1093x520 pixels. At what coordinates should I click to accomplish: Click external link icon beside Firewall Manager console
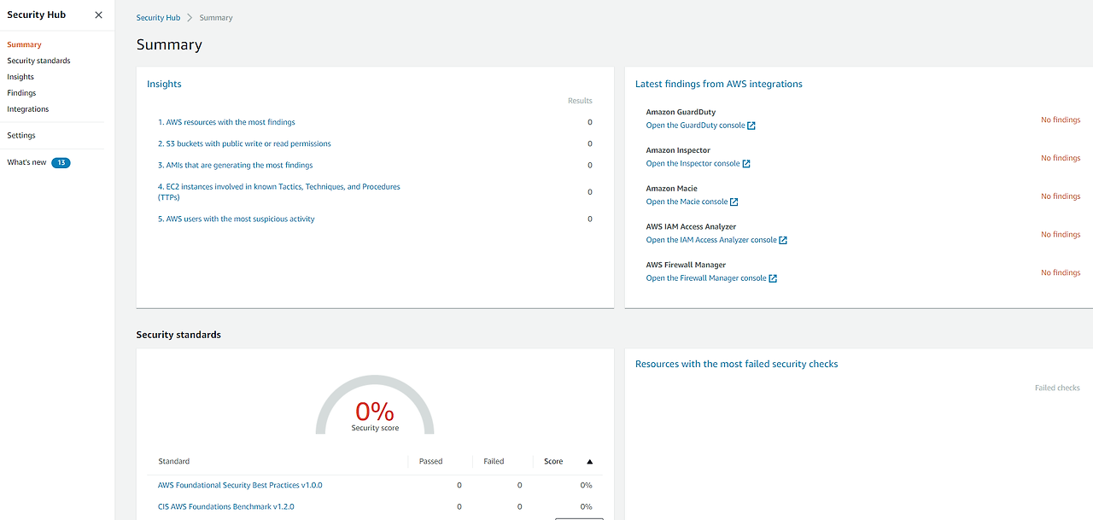point(773,278)
